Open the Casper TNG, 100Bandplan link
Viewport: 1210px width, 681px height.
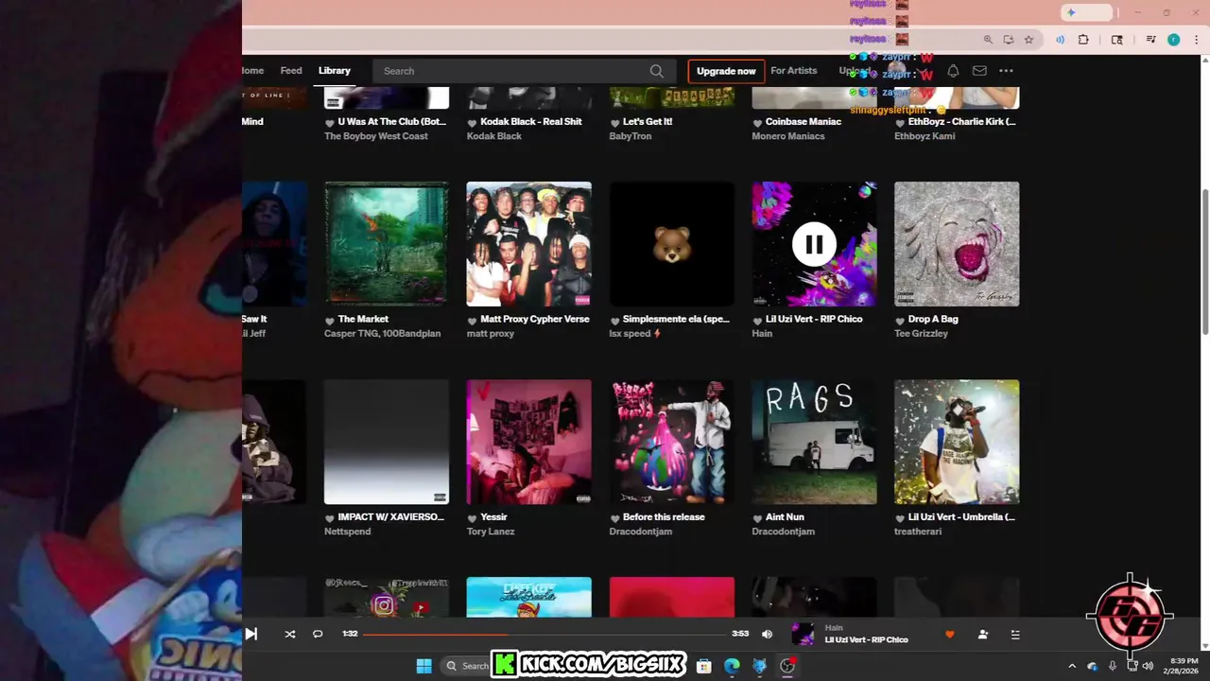point(382,333)
